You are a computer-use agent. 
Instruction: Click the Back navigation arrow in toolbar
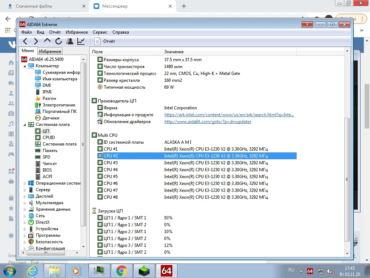(x=25, y=41)
